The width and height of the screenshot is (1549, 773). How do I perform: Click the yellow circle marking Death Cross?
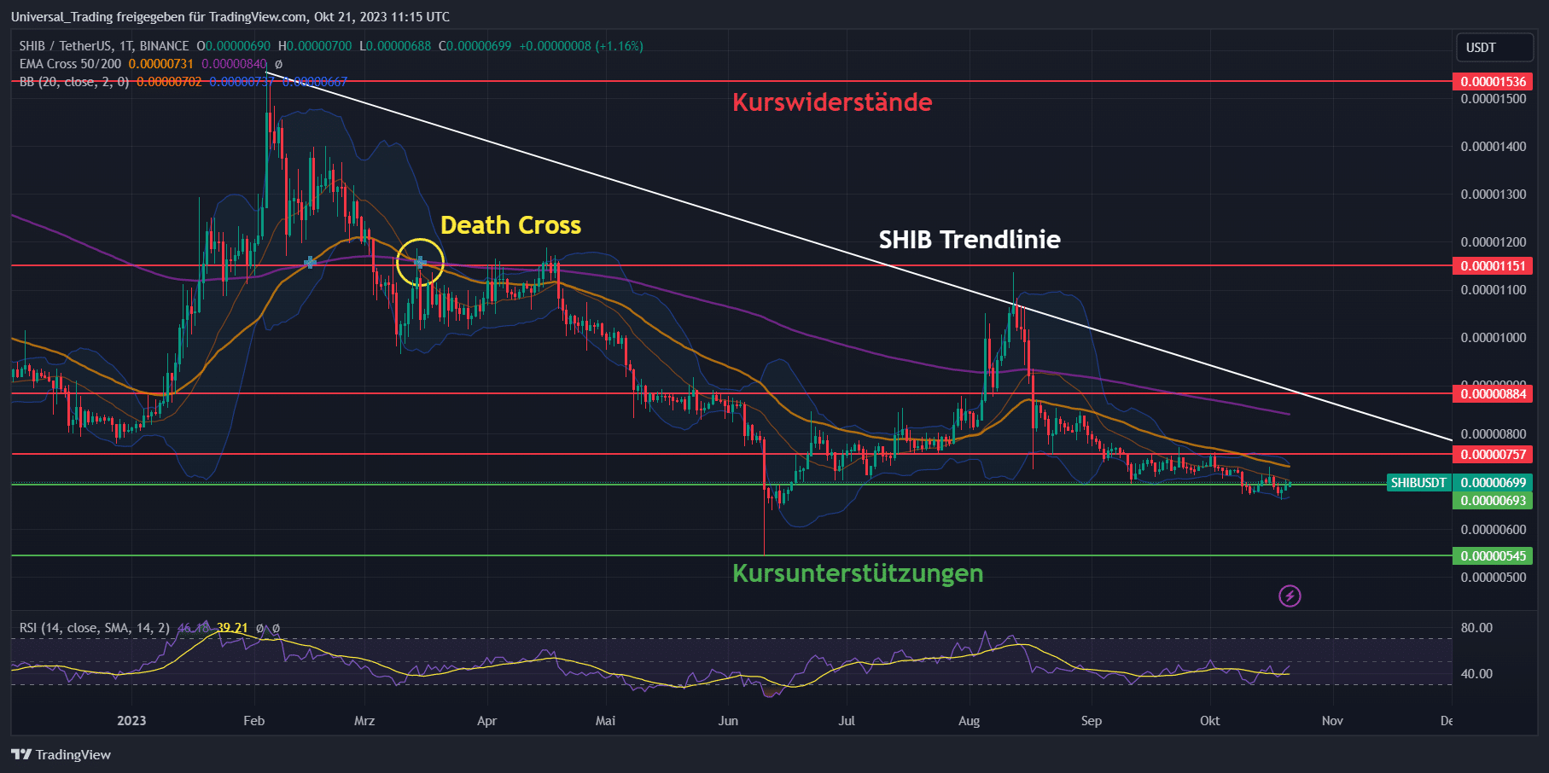click(420, 262)
